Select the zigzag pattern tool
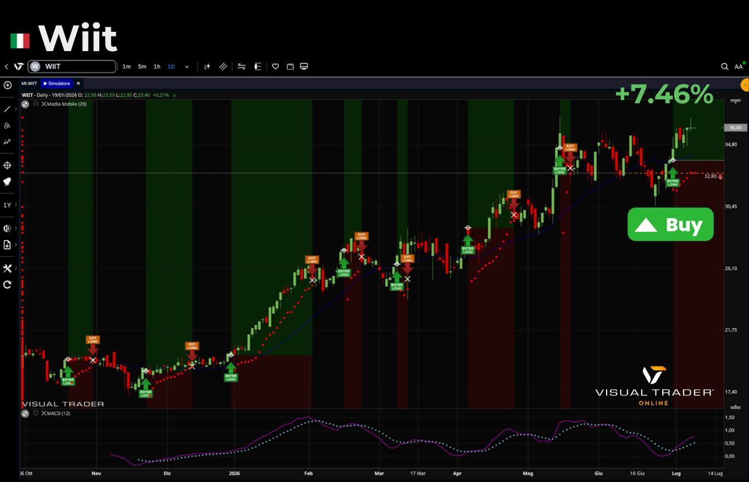 coord(7,142)
